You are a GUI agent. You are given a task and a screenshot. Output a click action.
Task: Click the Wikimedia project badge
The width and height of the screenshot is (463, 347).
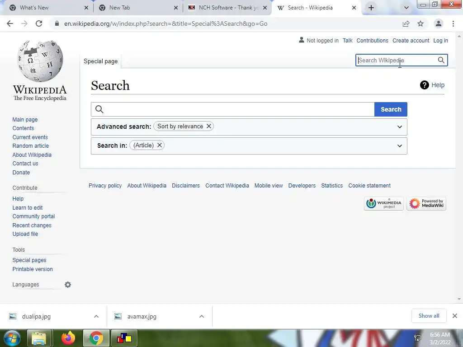tap(383, 204)
